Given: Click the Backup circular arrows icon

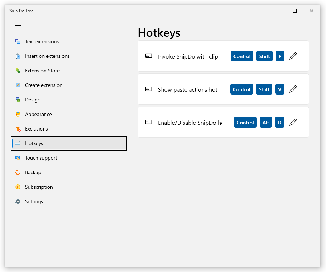Looking at the screenshot, I should point(18,172).
